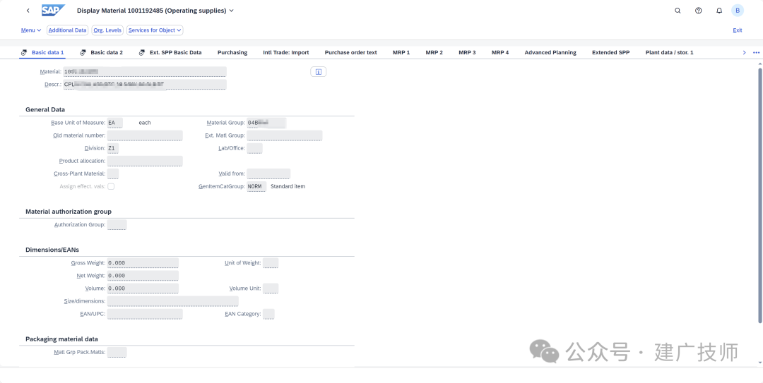763x383 pixels.
Task: Click the Division field Z1
Action: (113, 148)
